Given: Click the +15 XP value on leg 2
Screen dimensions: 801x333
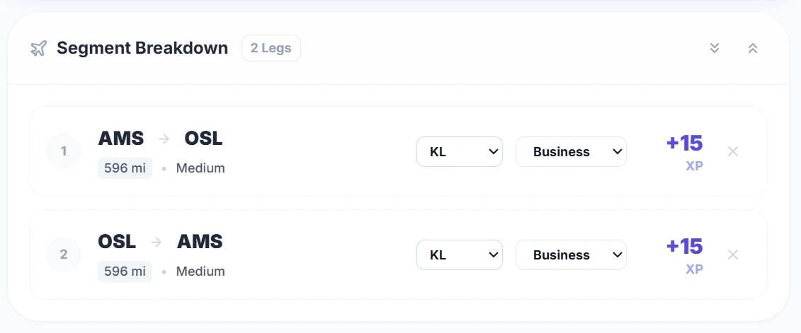Looking at the screenshot, I should [684, 255].
